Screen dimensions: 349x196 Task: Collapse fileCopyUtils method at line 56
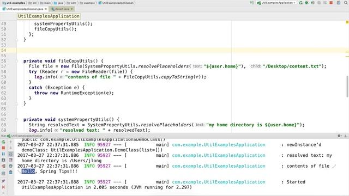(17, 61)
